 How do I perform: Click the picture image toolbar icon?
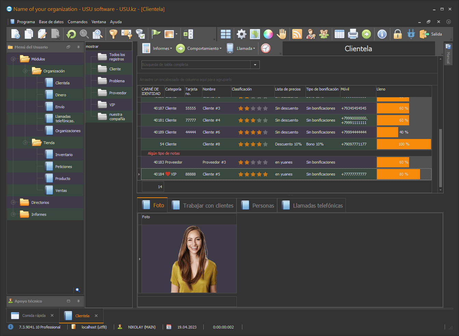pos(169,34)
